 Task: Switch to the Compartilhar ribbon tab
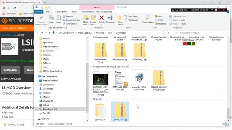coord(61,12)
